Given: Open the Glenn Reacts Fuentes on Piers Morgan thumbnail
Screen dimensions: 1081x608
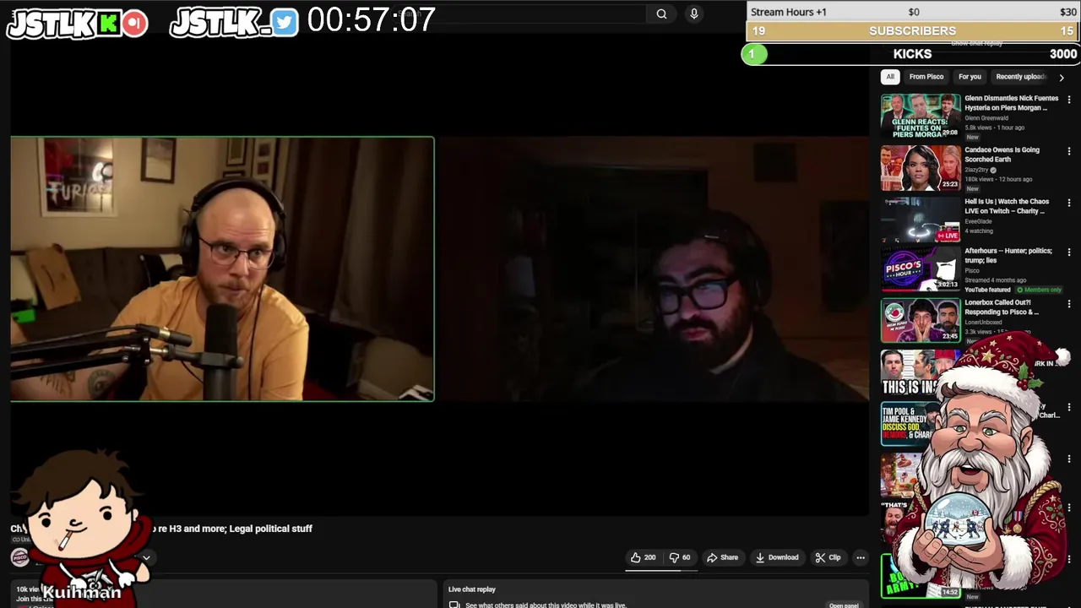Looking at the screenshot, I should pyautogui.click(x=921, y=116).
